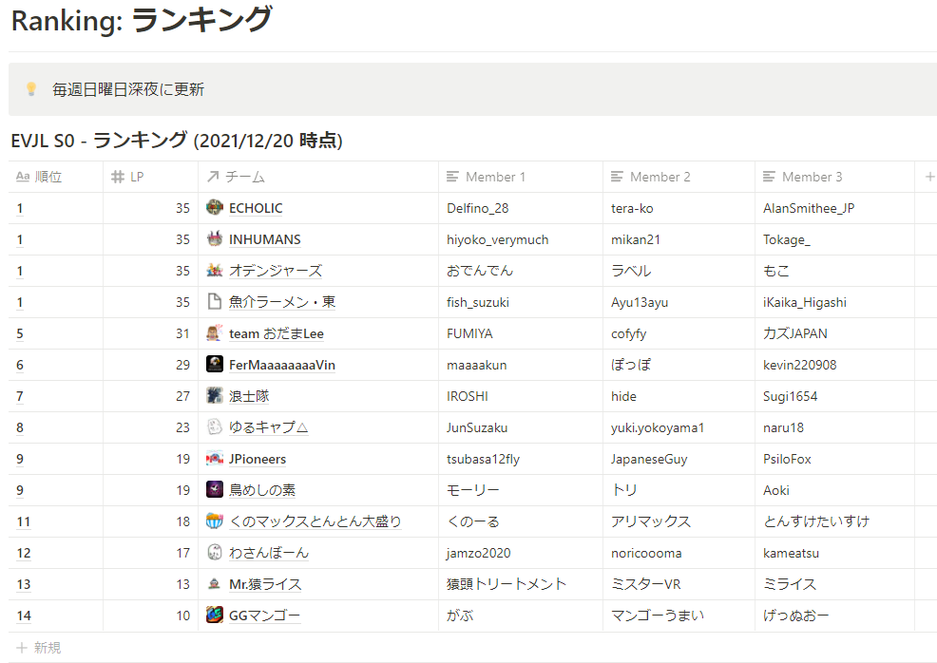Open Mr.猿ライス team icon
Screen dimensions: 937x663
click(x=215, y=583)
